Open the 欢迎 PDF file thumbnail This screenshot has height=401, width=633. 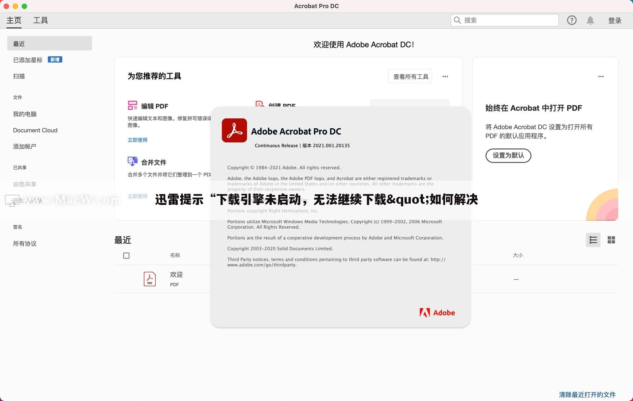(x=150, y=279)
